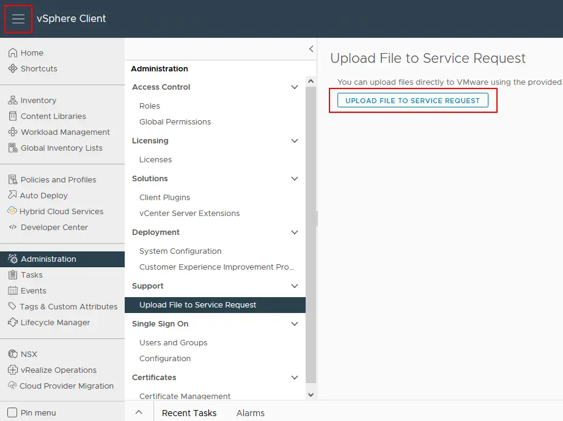The image size is (563, 421).
Task: Open Tasks from main menu
Action: coord(32,275)
